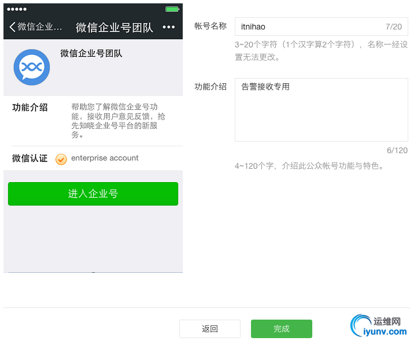Tap the signal strength dots in status bar

[x=17, y=9]
